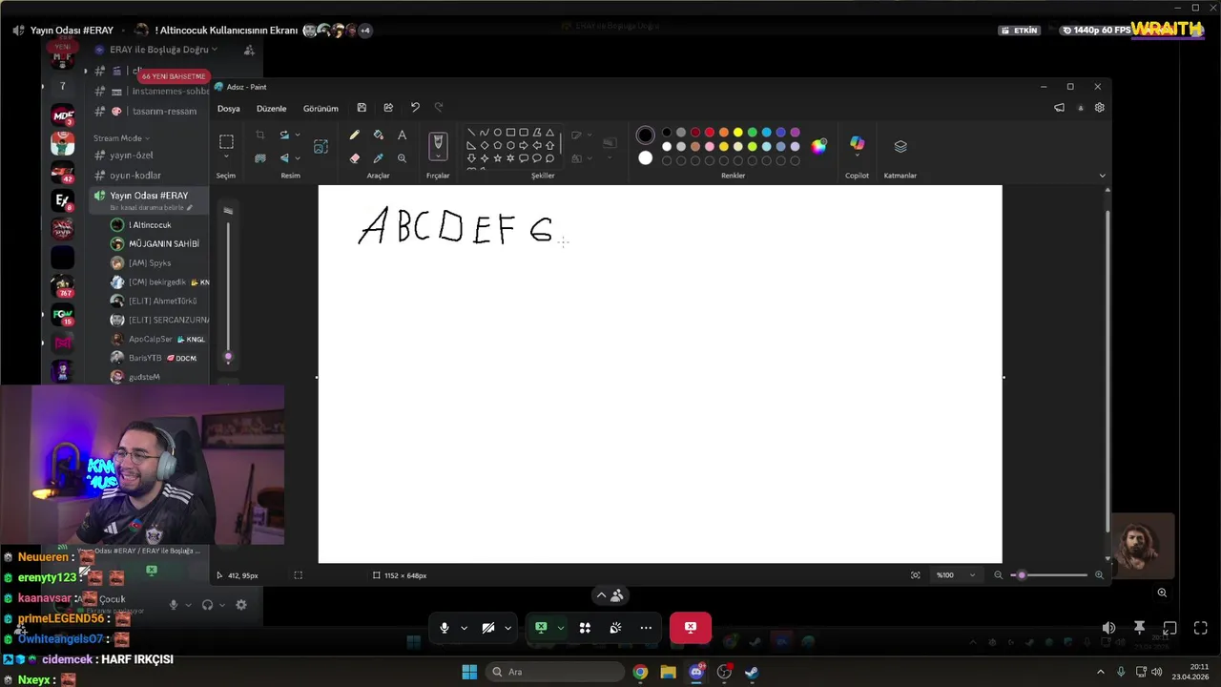This screenshot has width=1221, height=687.
Task: Select the yellow color swatch
Action: pos(737,133)
